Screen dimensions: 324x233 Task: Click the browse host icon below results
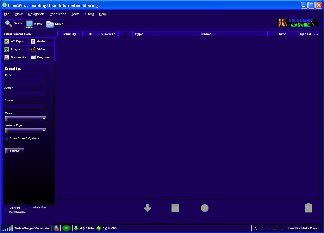click(x=175, y=208)
